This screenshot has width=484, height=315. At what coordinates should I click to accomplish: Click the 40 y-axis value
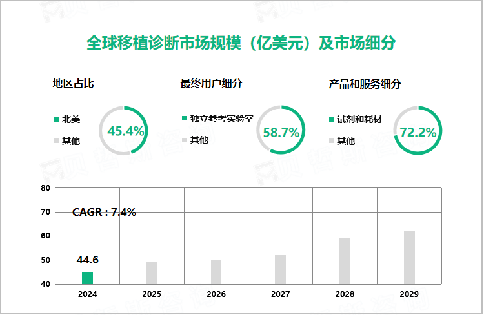point(45,284)
